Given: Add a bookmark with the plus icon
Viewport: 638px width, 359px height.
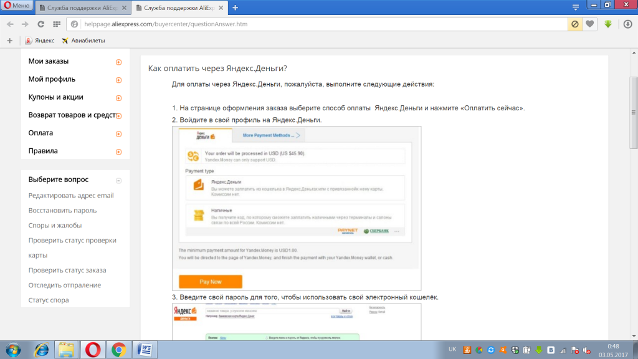Looking at the screenshot, I should (10, 41).
